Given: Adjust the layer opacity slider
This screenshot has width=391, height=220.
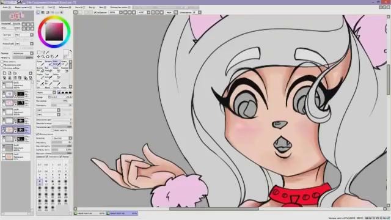Looking at the screenshot, I should (23, 57).
